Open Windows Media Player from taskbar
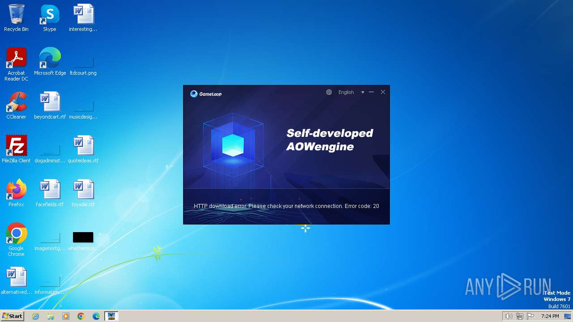This screenshot has height=322, width=573. [66, 316]
